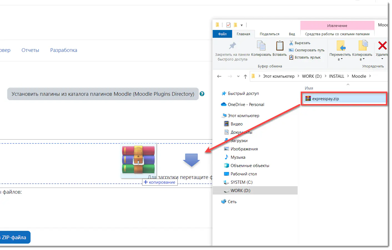Click the Pin to Quick Access icon
The image size is (392, 250).
tap(232, 46)
